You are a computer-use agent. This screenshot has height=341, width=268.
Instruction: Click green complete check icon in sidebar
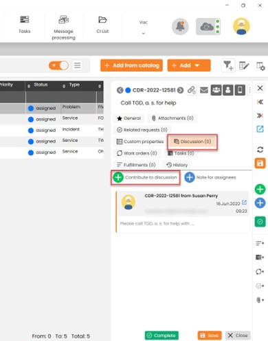tap(260, 222)
